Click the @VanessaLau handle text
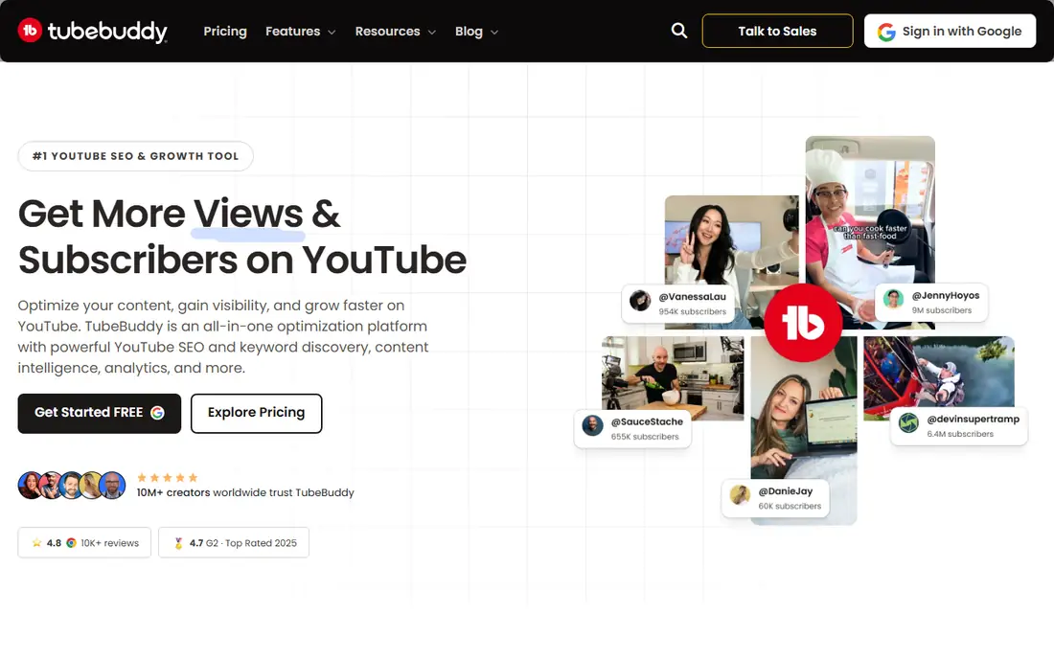1054x659 pixels. coord(692,296)
